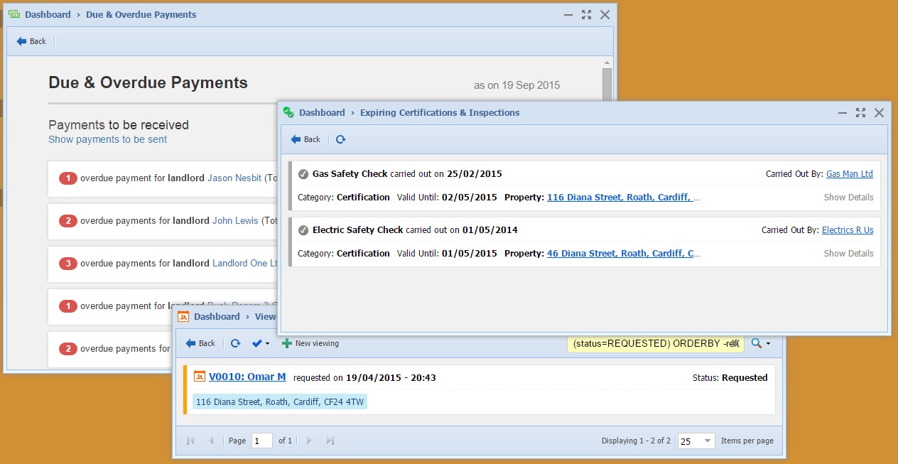Viewport: 898px width, 464px height.
Task: Expand Show Details for Gas Safety Check
Action: tap(848, 198)
